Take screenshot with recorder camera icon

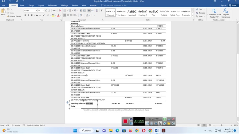tap(131, 119)
